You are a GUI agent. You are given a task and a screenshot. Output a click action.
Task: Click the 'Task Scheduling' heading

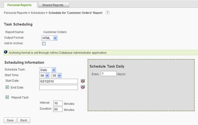[18, 24]
